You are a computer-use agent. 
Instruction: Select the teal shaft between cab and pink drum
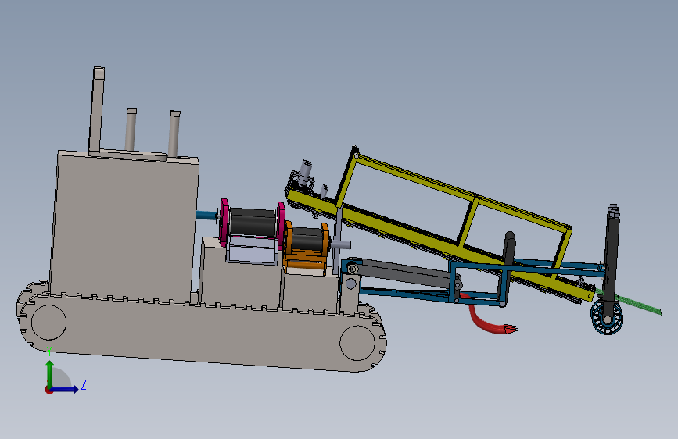(x=206, y=215)
